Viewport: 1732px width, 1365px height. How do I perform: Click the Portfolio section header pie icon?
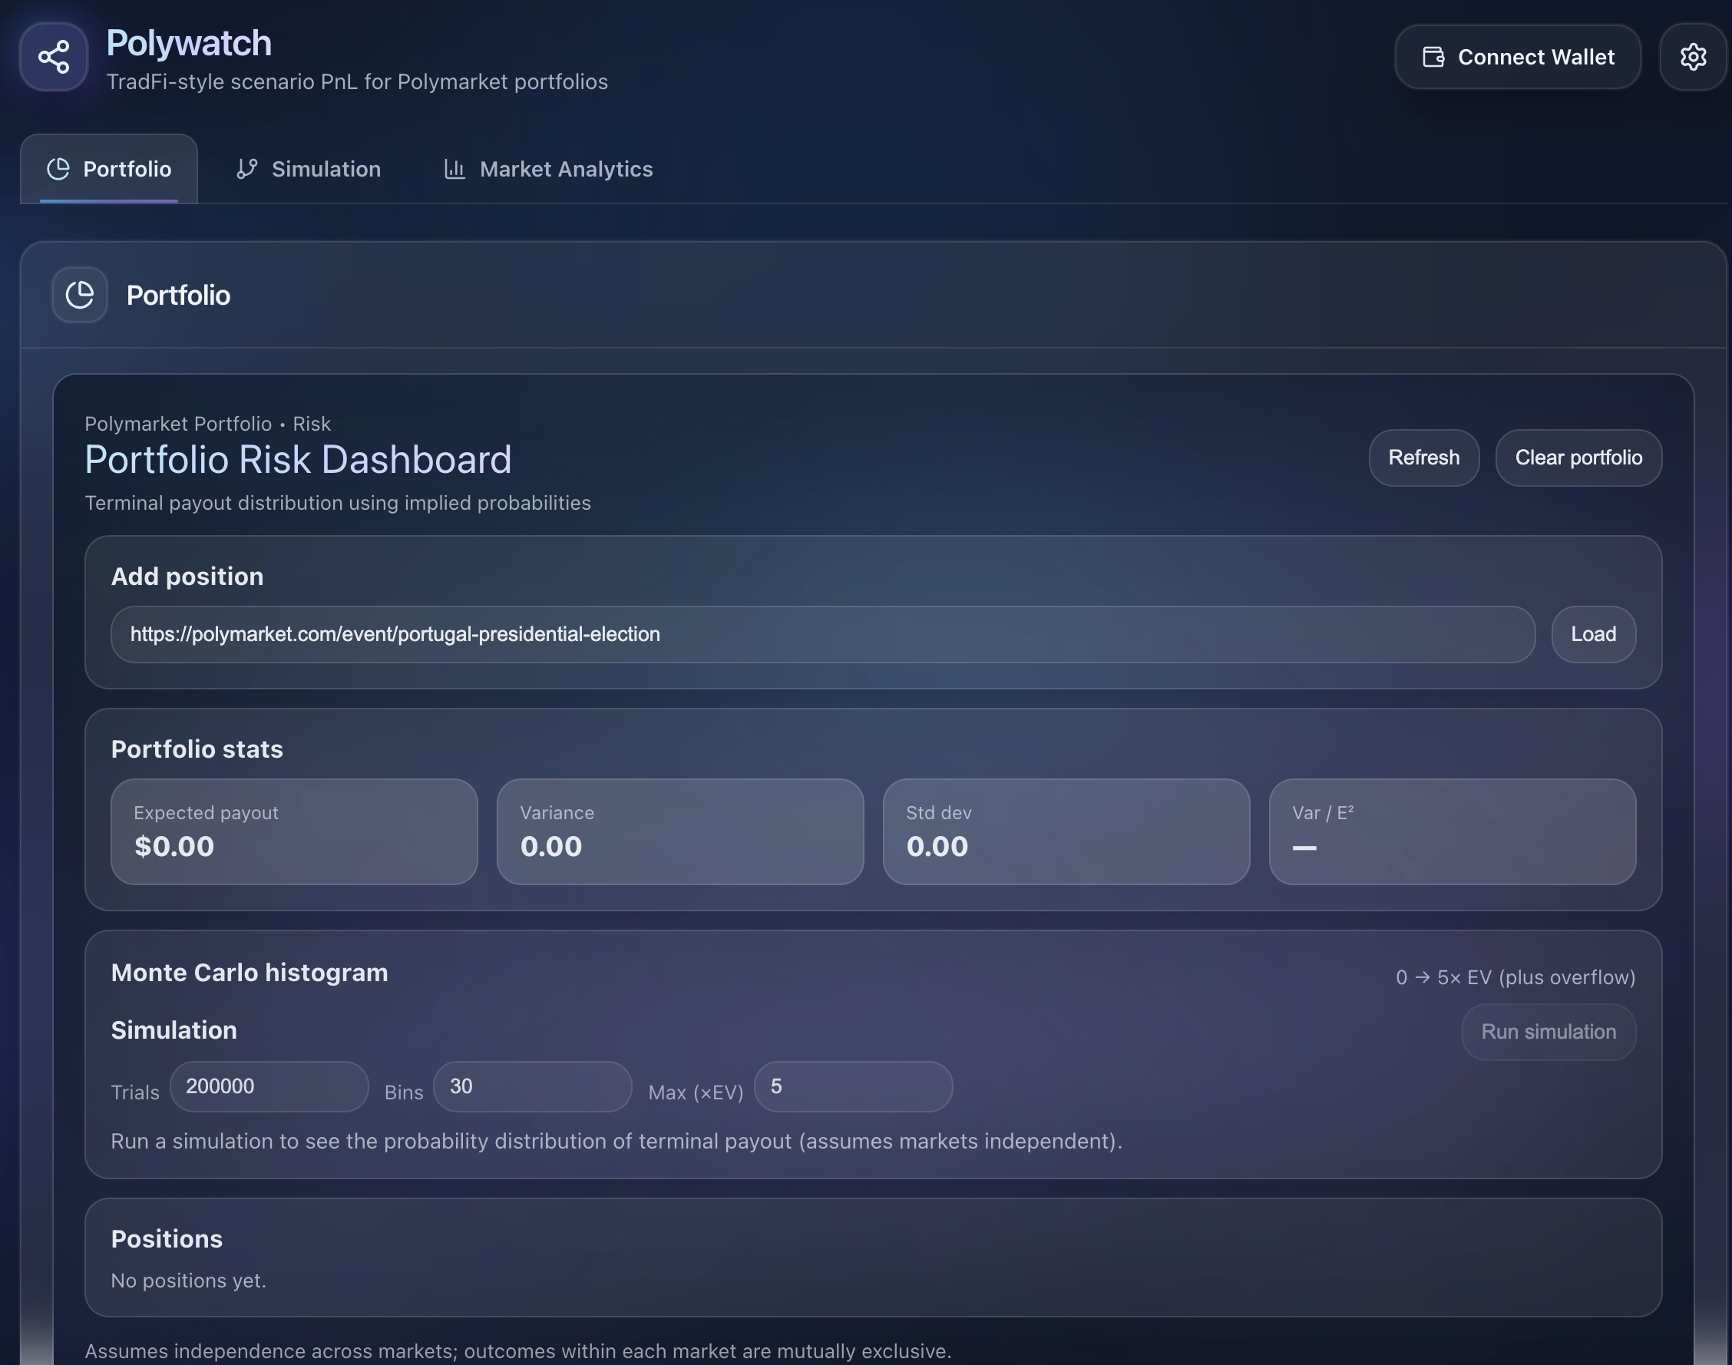pyautogui.click(x=80, y=295)
